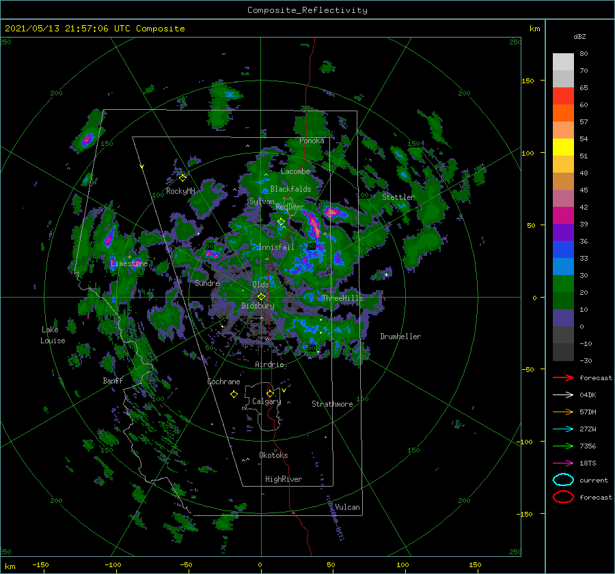
Task: Click the red 60-65 dBZ swatch
Action: (563, 96)
